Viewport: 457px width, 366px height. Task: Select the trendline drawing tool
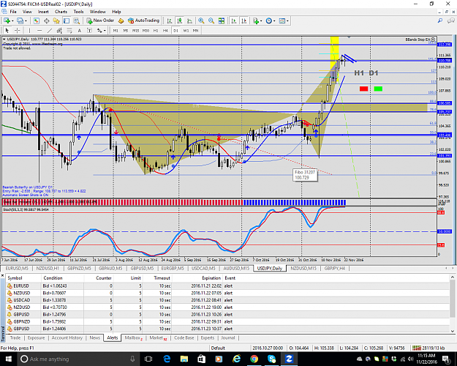[x=50, y=30]
